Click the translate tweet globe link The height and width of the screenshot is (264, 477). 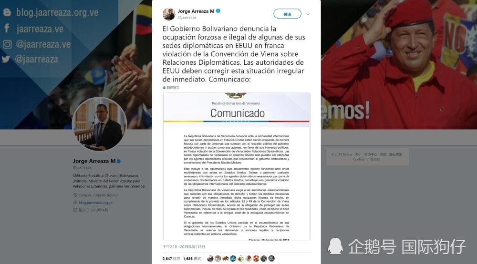point(171,88)
